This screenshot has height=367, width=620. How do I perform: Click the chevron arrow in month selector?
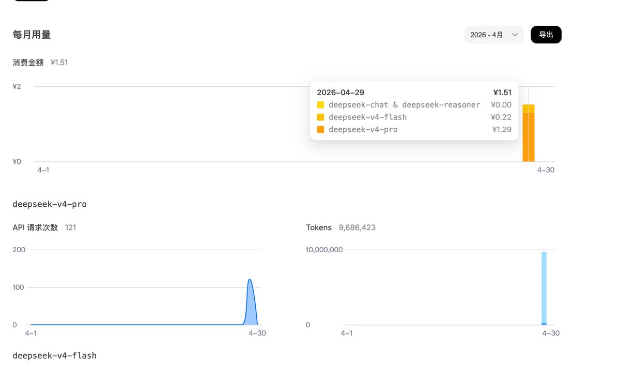[515, 35]
